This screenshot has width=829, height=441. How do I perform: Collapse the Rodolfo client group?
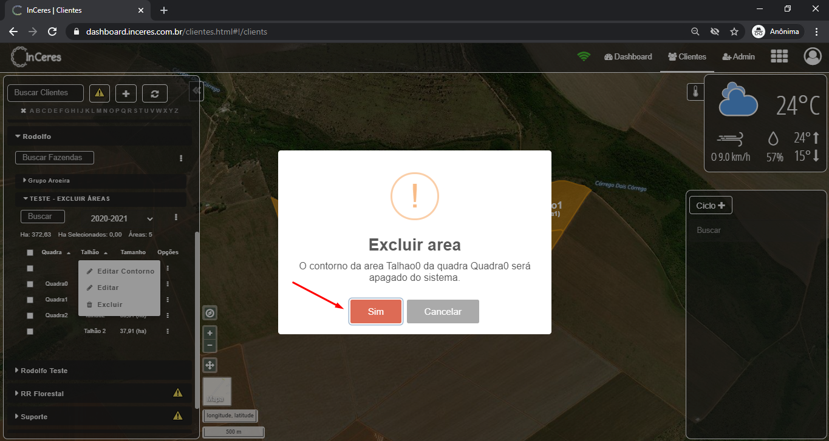tap(99, 136)
